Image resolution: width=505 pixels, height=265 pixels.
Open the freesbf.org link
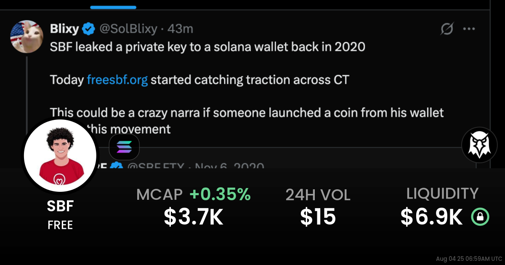(117, 79)
